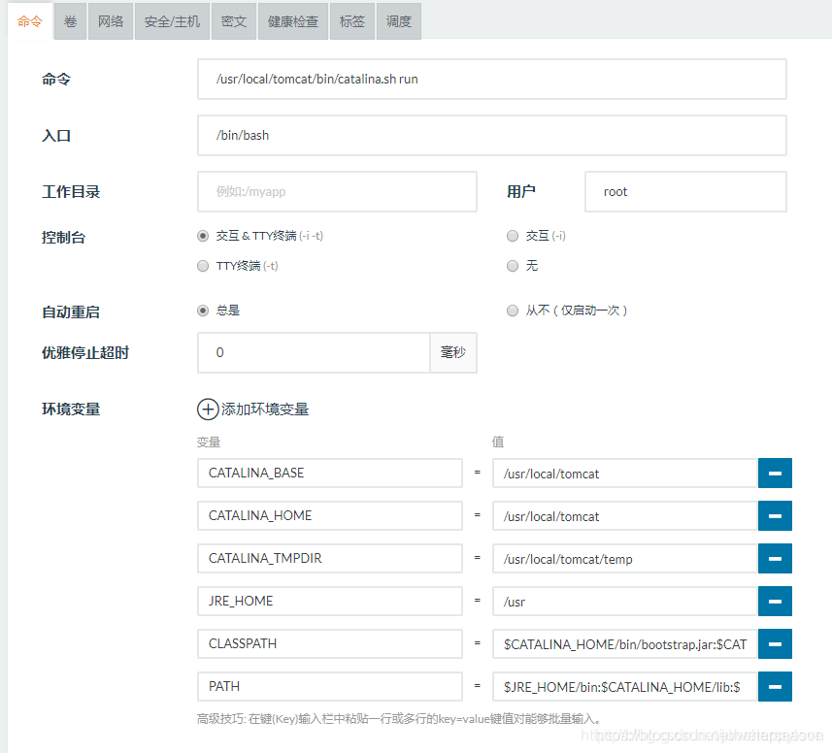
Task: Remove the JRE_HOME variable row
Action: click(x=775, y=602)
